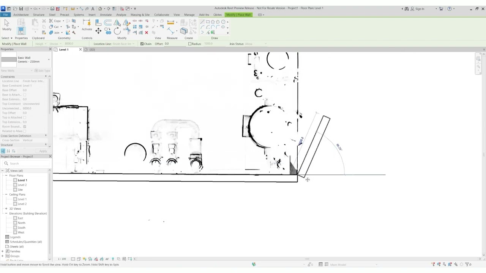Click the Print icon in quick access toolbar

[52, 9]
